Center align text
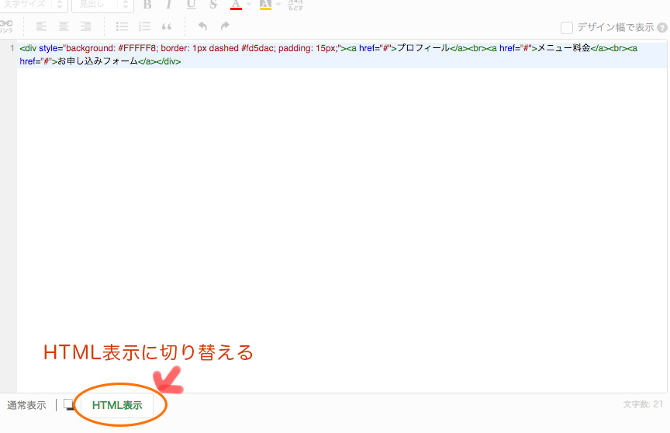 64,26
